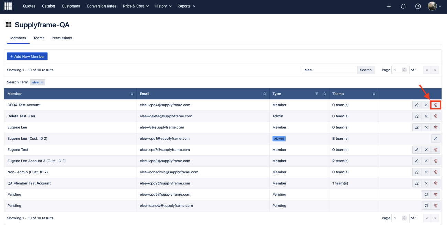Sort by Member column
The width and height of the screenshot is (447, 226).
tap(132, 94)
